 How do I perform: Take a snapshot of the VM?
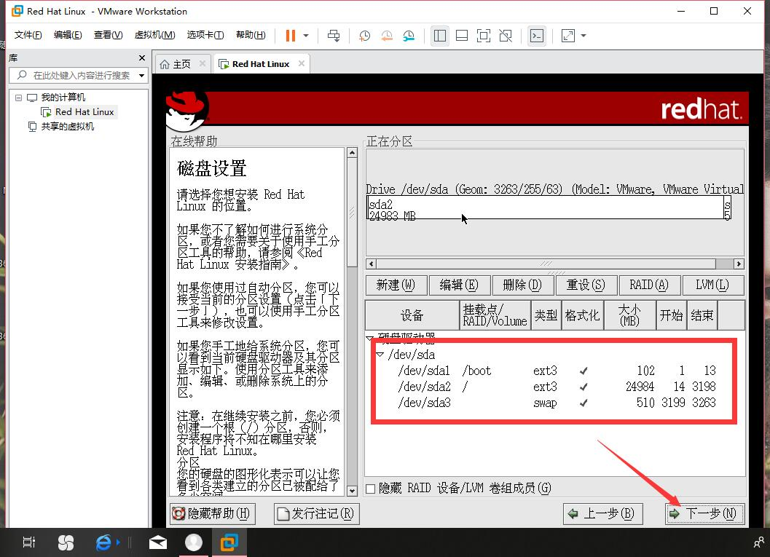[x=364, y=36]
